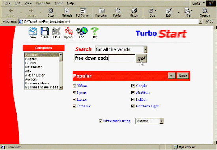
Task: Disable the Metasearch using checkbox
Action: tap(101, 121)
